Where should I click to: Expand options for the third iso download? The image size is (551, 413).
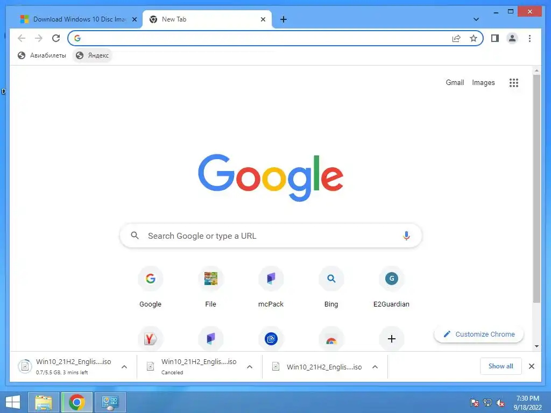pos(375,367)
